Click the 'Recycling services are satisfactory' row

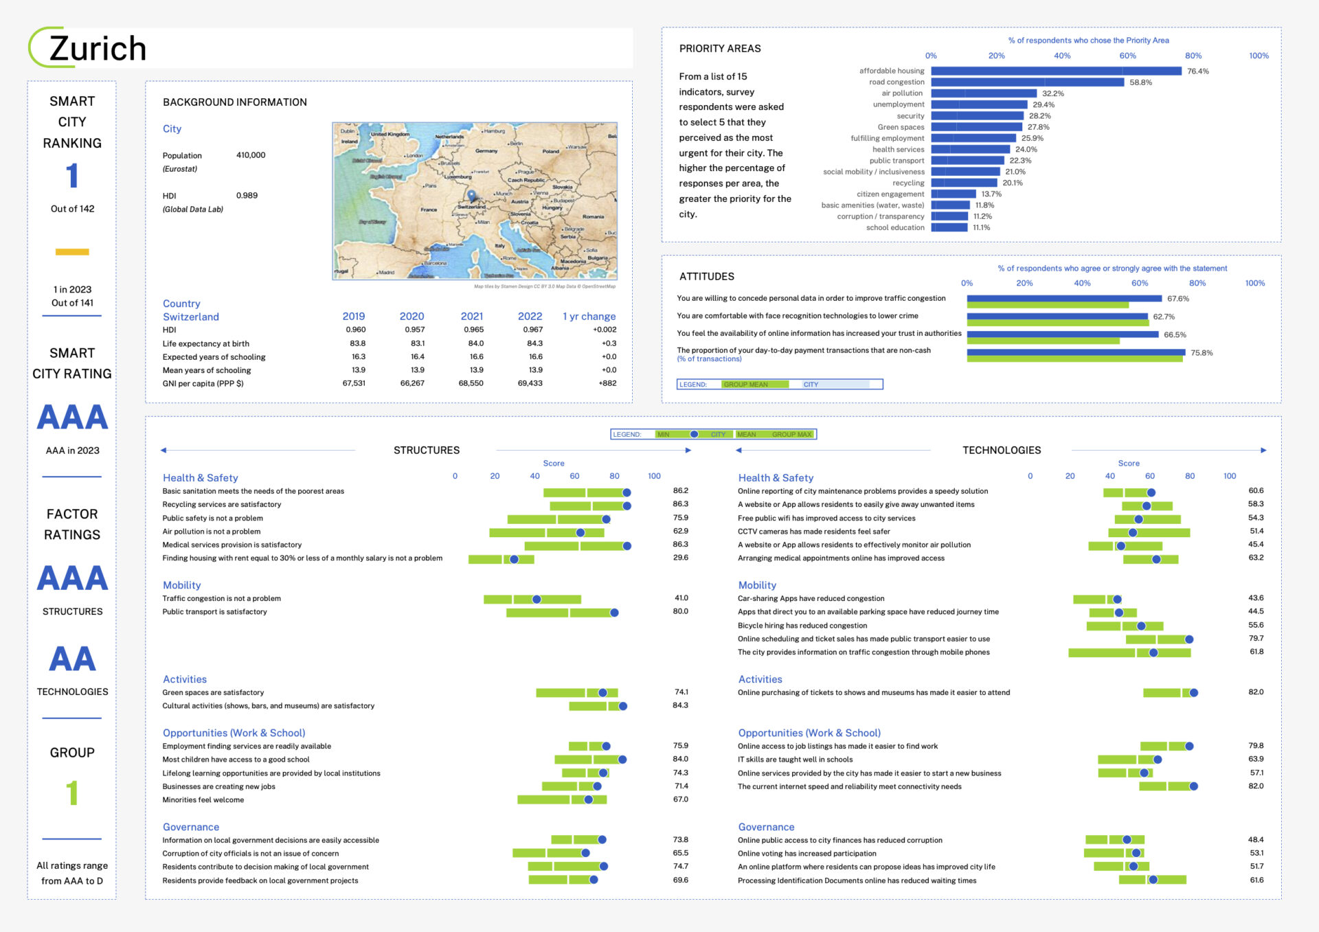[425, 505]
